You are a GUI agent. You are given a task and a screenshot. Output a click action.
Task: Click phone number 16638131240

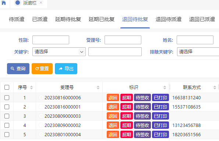point(187,97)
